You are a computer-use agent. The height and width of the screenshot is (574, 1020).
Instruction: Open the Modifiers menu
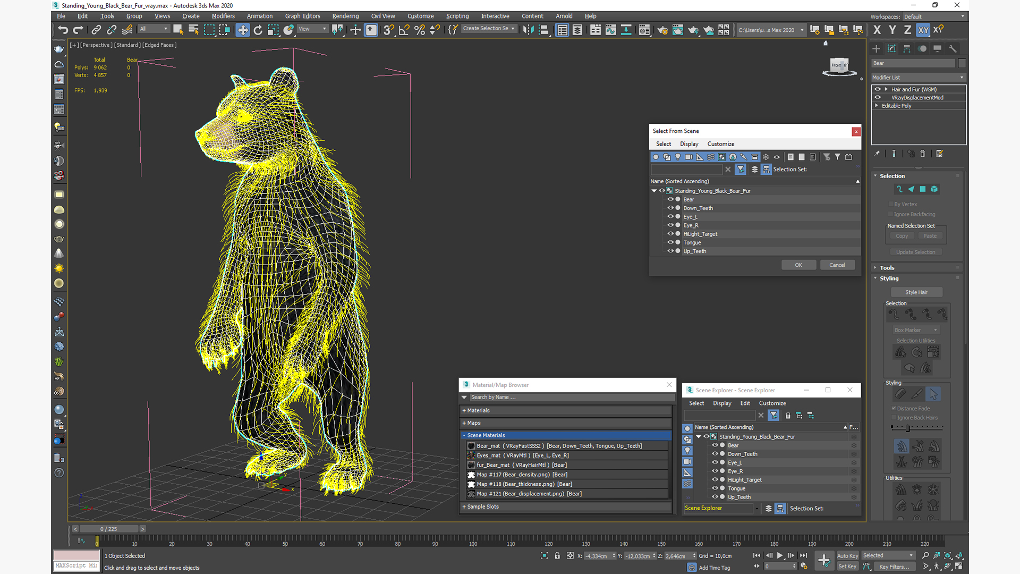pyautogui.click(x=223, y=16)
